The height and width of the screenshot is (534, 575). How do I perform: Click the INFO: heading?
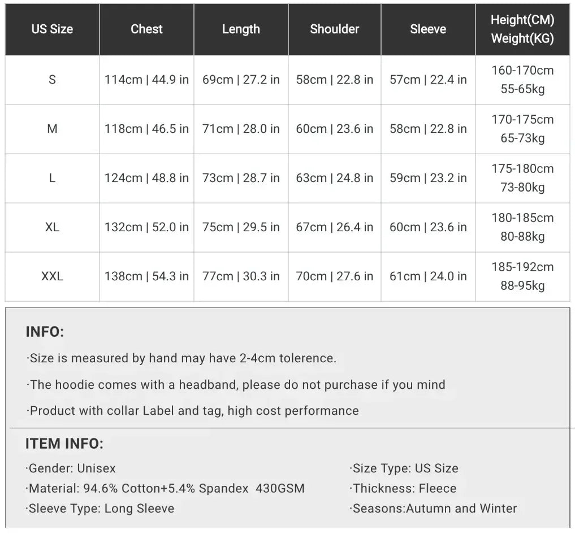pyautogui.click(x=45, y=332)
